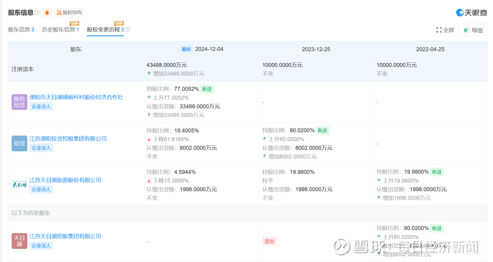Click the 2023-12-25 column header
The width and height of the screenshot is (493, 262).
click(316, 49)
